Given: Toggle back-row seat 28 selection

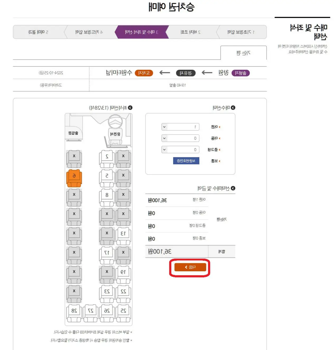Looking at the screenshot, I should pyautogui.click(x=74, y=313).
